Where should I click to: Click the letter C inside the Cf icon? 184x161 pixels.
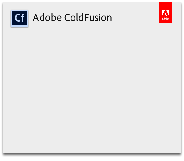(x=18, y=18)
